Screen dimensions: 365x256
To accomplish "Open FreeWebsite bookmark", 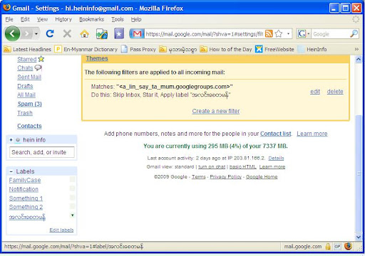I will (274, 49).
